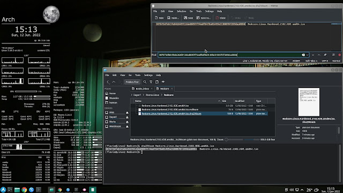
Task: Unmount the Works device in Dolphin
Action: pyautogui.click(x=127, y=122)
